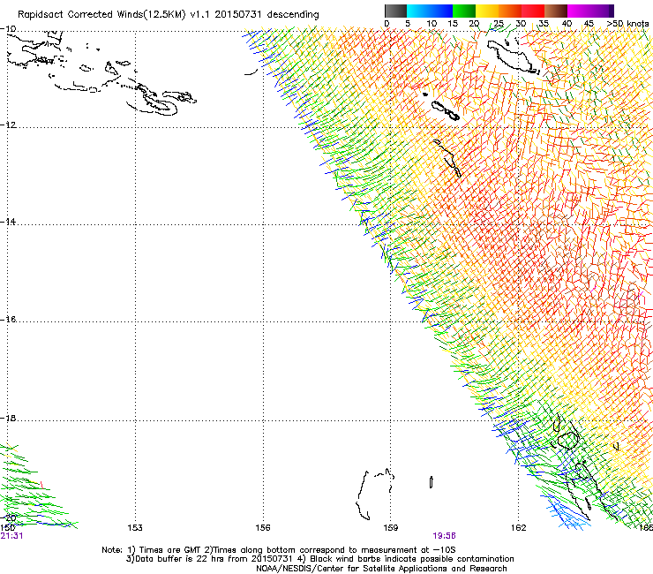The height and width of the screenshot is (574, 653).
Task: Click the '153' longitude axis label
Action: click(x=135, y=528)
